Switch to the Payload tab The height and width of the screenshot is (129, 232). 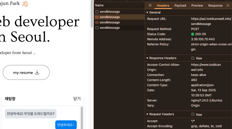coord(180,6)
